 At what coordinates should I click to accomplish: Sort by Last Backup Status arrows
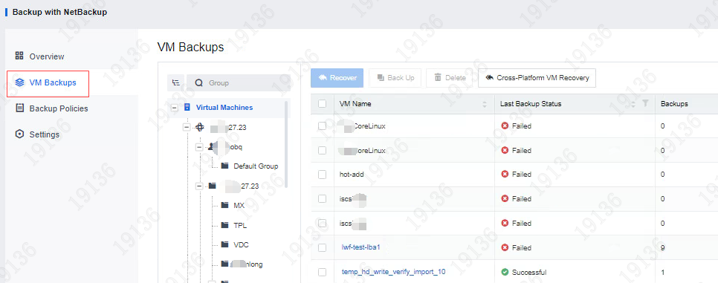pos(633,105)
